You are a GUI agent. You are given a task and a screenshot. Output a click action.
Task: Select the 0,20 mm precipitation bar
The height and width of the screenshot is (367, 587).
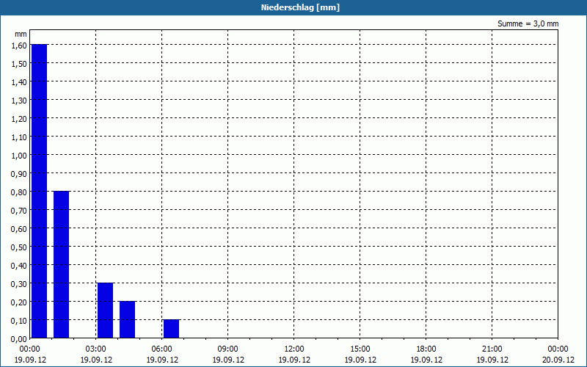(x=127, y=319)
